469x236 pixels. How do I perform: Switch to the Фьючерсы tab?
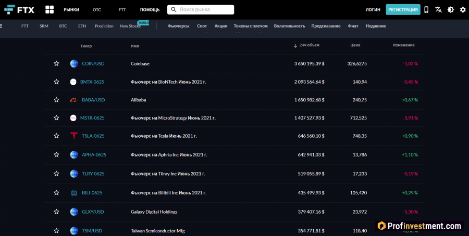(178, 26)
